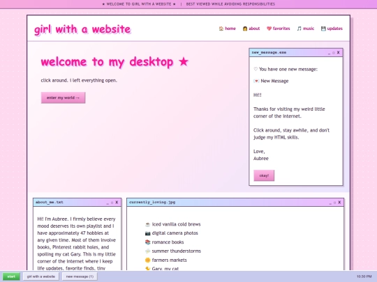Click the top welcome banner text
This screenshot has width=377, height=282.
(188, 4)
